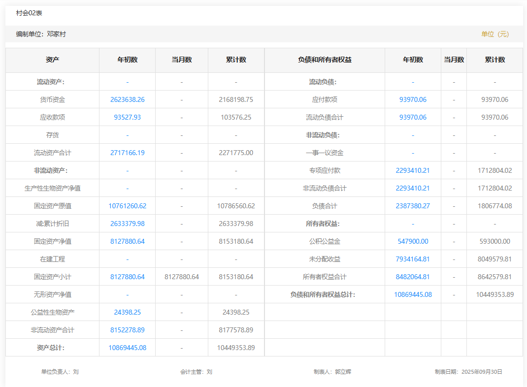This screenshot has width=527, height=387.
Task: Click 未分配收益 opening value 7934164.81
Action: [x=413, y=259]
